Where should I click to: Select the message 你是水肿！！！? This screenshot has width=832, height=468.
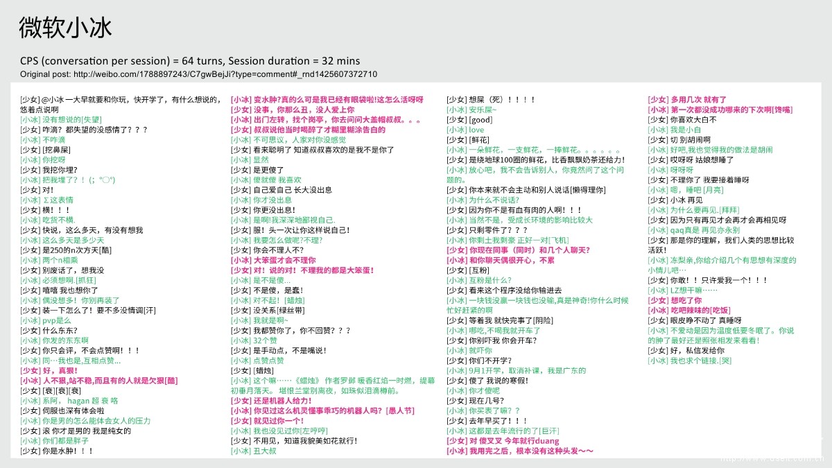[x=59, y=449]
